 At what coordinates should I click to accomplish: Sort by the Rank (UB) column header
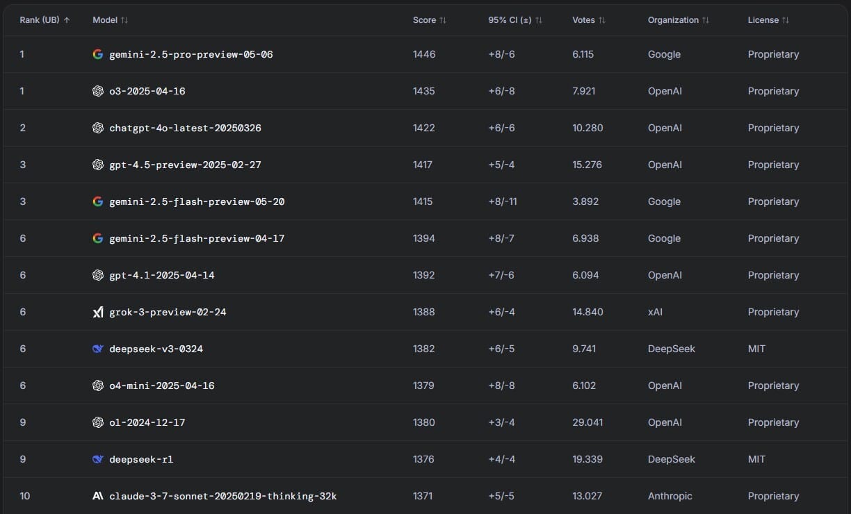[x=45, y=20]
